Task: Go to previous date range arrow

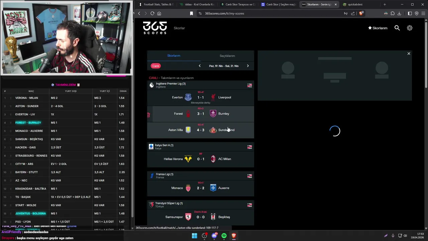Action: point(200,66)
